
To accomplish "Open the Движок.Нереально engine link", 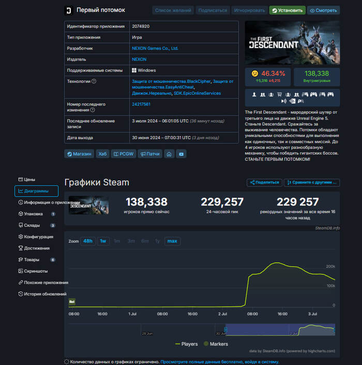I will coord(152,93).
